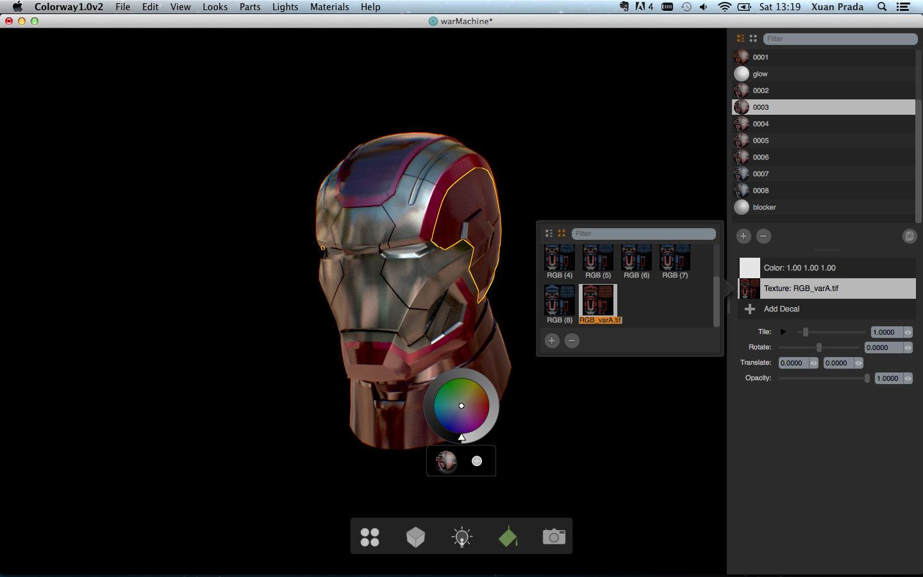Click the white Color swatch
Image resolution: width=923 pixels, height=577 pixels.
(x=749, y=268)
